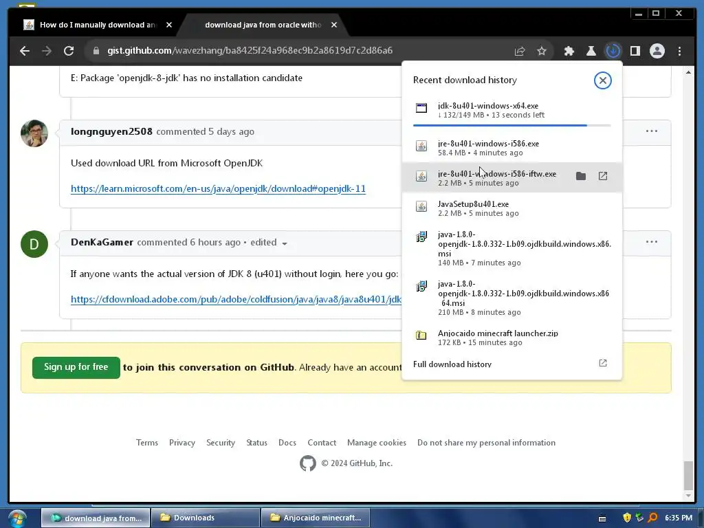Open the 210 MB openjdk x86_64.msi entry
The height and width of the screenshot is (528, 704).
point(511,298)
